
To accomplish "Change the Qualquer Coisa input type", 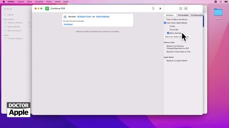I will pyautogui.click(x=84, y=17).
